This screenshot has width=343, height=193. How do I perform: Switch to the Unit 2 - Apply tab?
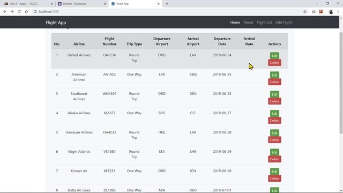(x=28, y=4)
